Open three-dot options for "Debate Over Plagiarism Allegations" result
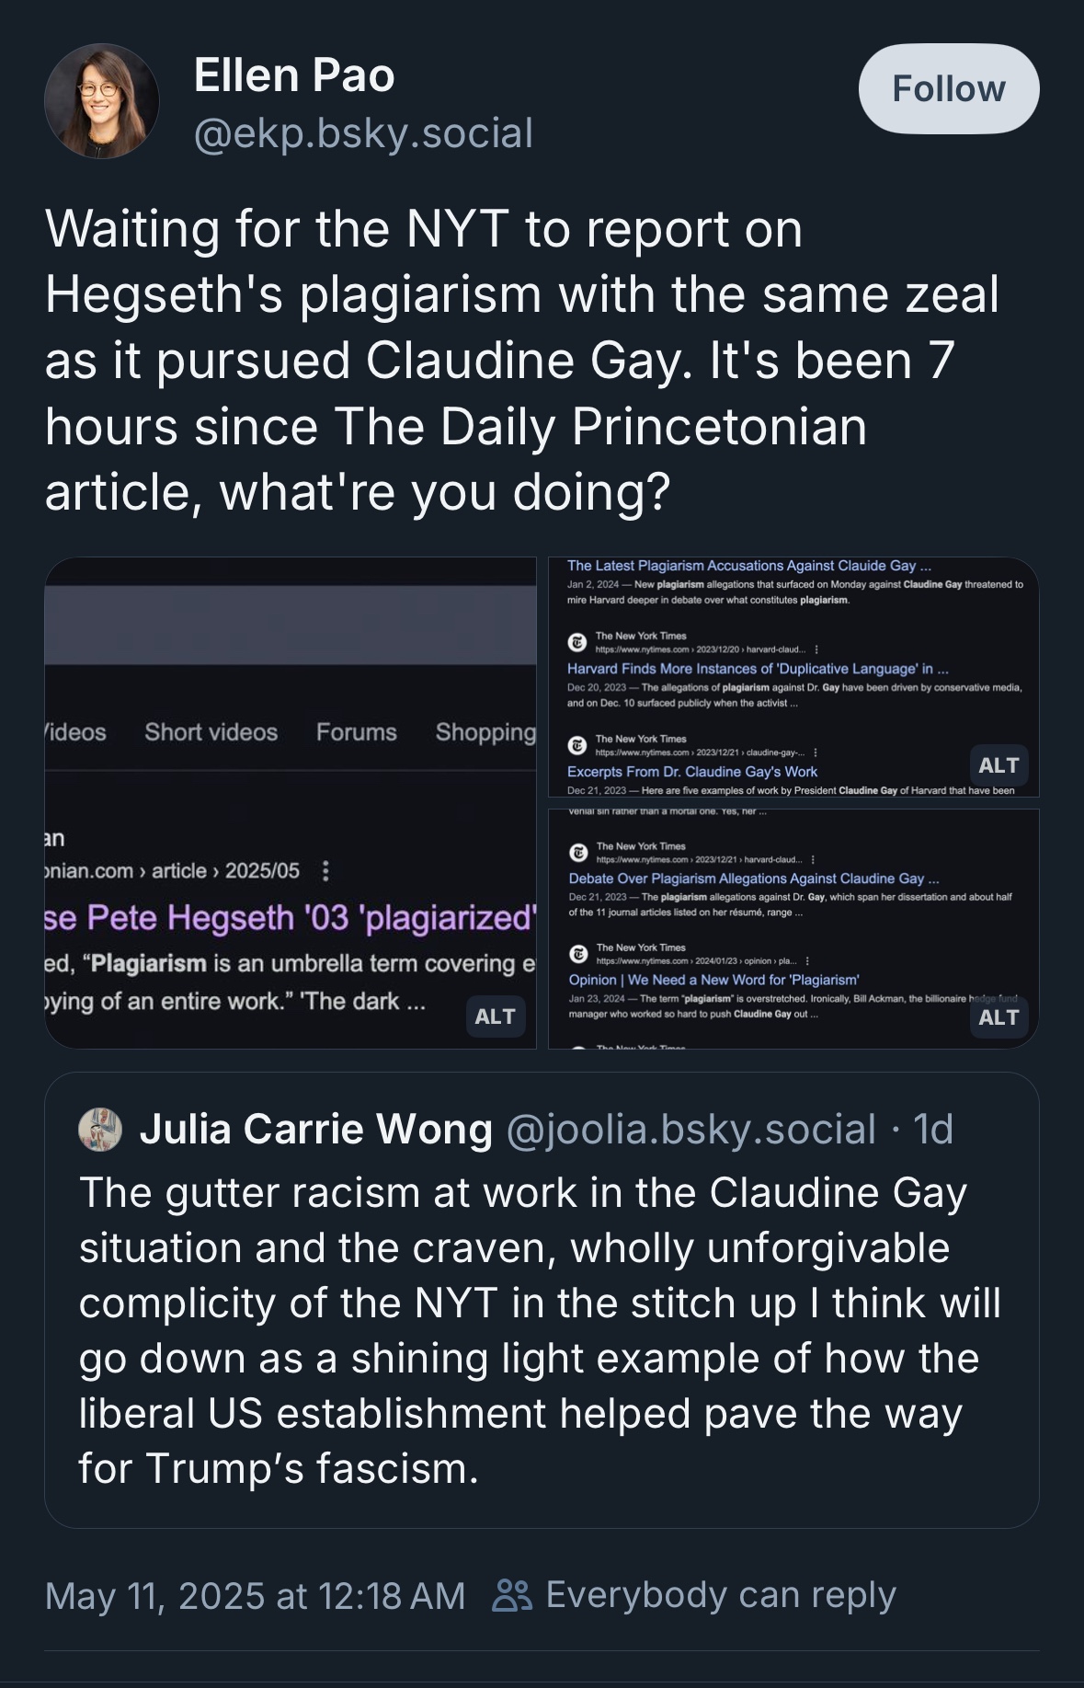Image resolution: width=1084 pixels, height=1688 pixels. coord(813,859)
